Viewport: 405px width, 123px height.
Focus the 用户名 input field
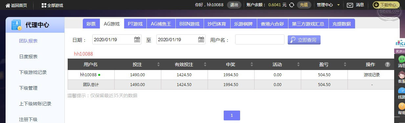tap(260, 40)
